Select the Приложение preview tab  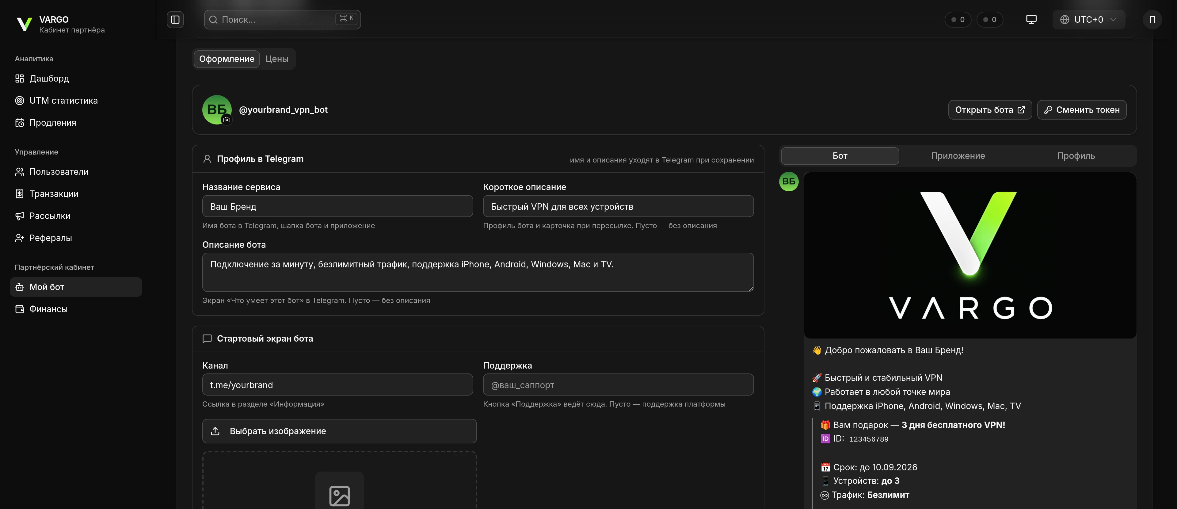tap(958, 156)
